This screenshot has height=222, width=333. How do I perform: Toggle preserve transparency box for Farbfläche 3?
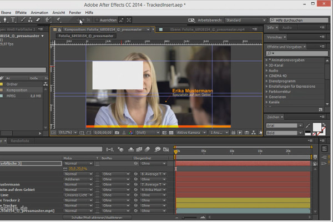pos(97,164)
